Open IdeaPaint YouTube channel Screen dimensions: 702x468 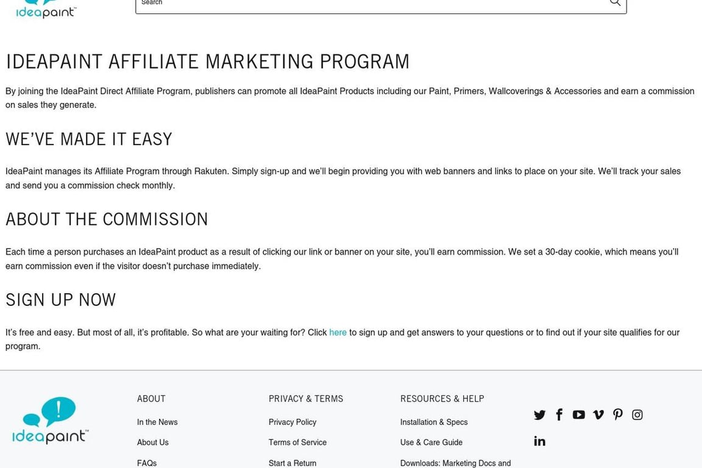[x=578, y=415]
